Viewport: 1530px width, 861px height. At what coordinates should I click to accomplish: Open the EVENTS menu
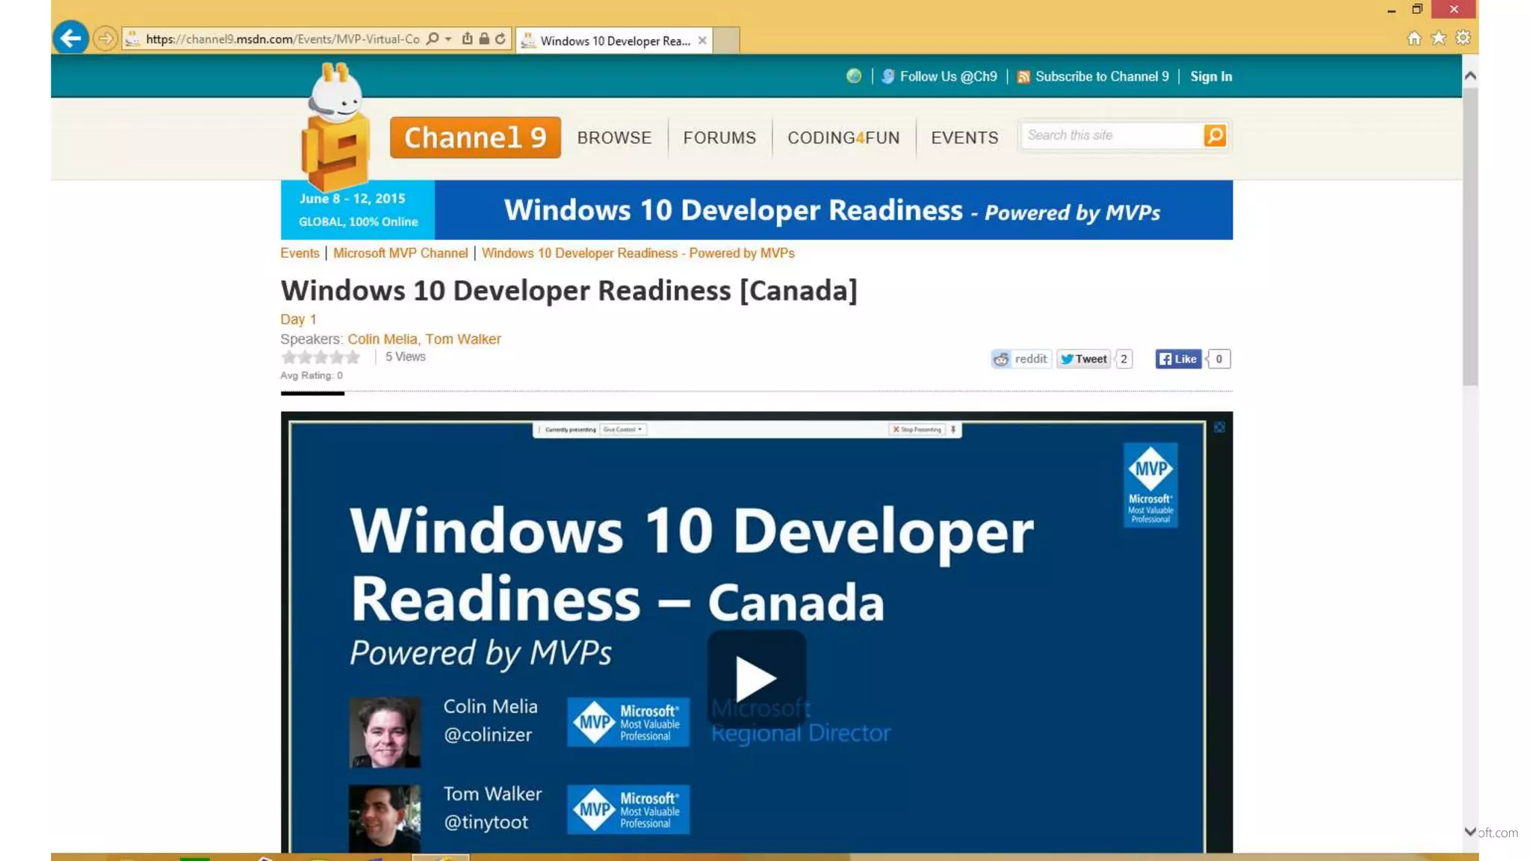click(x=964, y=138)
